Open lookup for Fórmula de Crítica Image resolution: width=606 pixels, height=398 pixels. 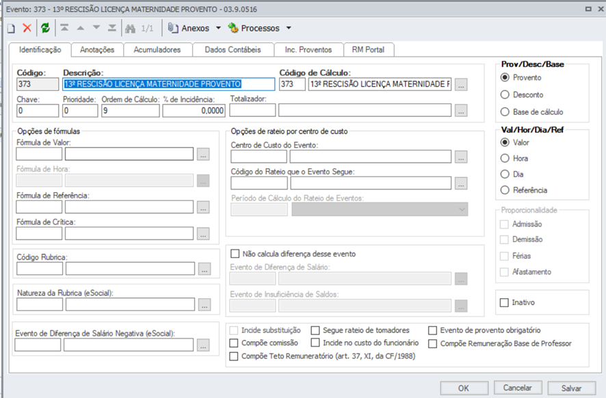203,233
